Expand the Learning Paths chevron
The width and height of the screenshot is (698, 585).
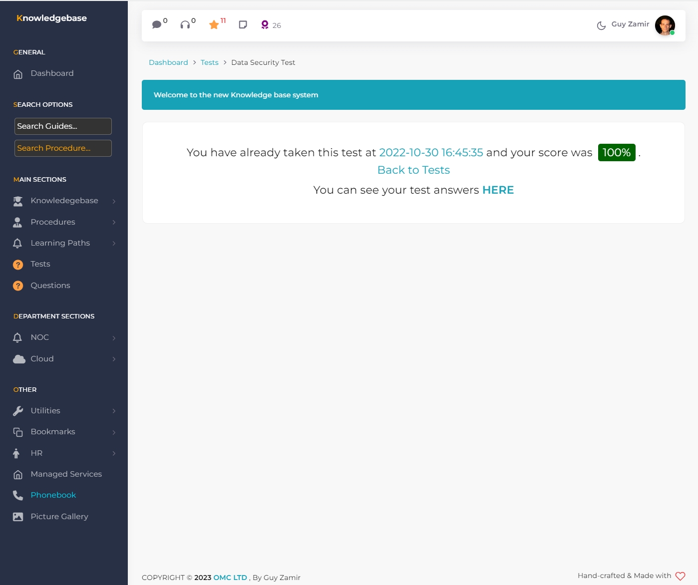(114, 244)
